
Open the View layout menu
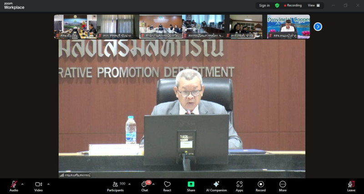point(313,5)
